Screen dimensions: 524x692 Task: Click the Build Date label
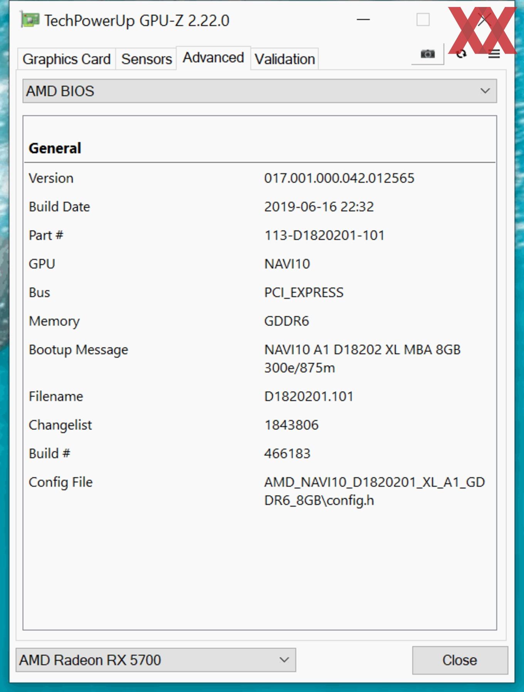(x=59, y=207)
